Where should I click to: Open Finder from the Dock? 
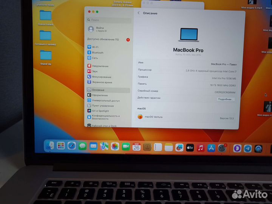click(x=50, y=146)
